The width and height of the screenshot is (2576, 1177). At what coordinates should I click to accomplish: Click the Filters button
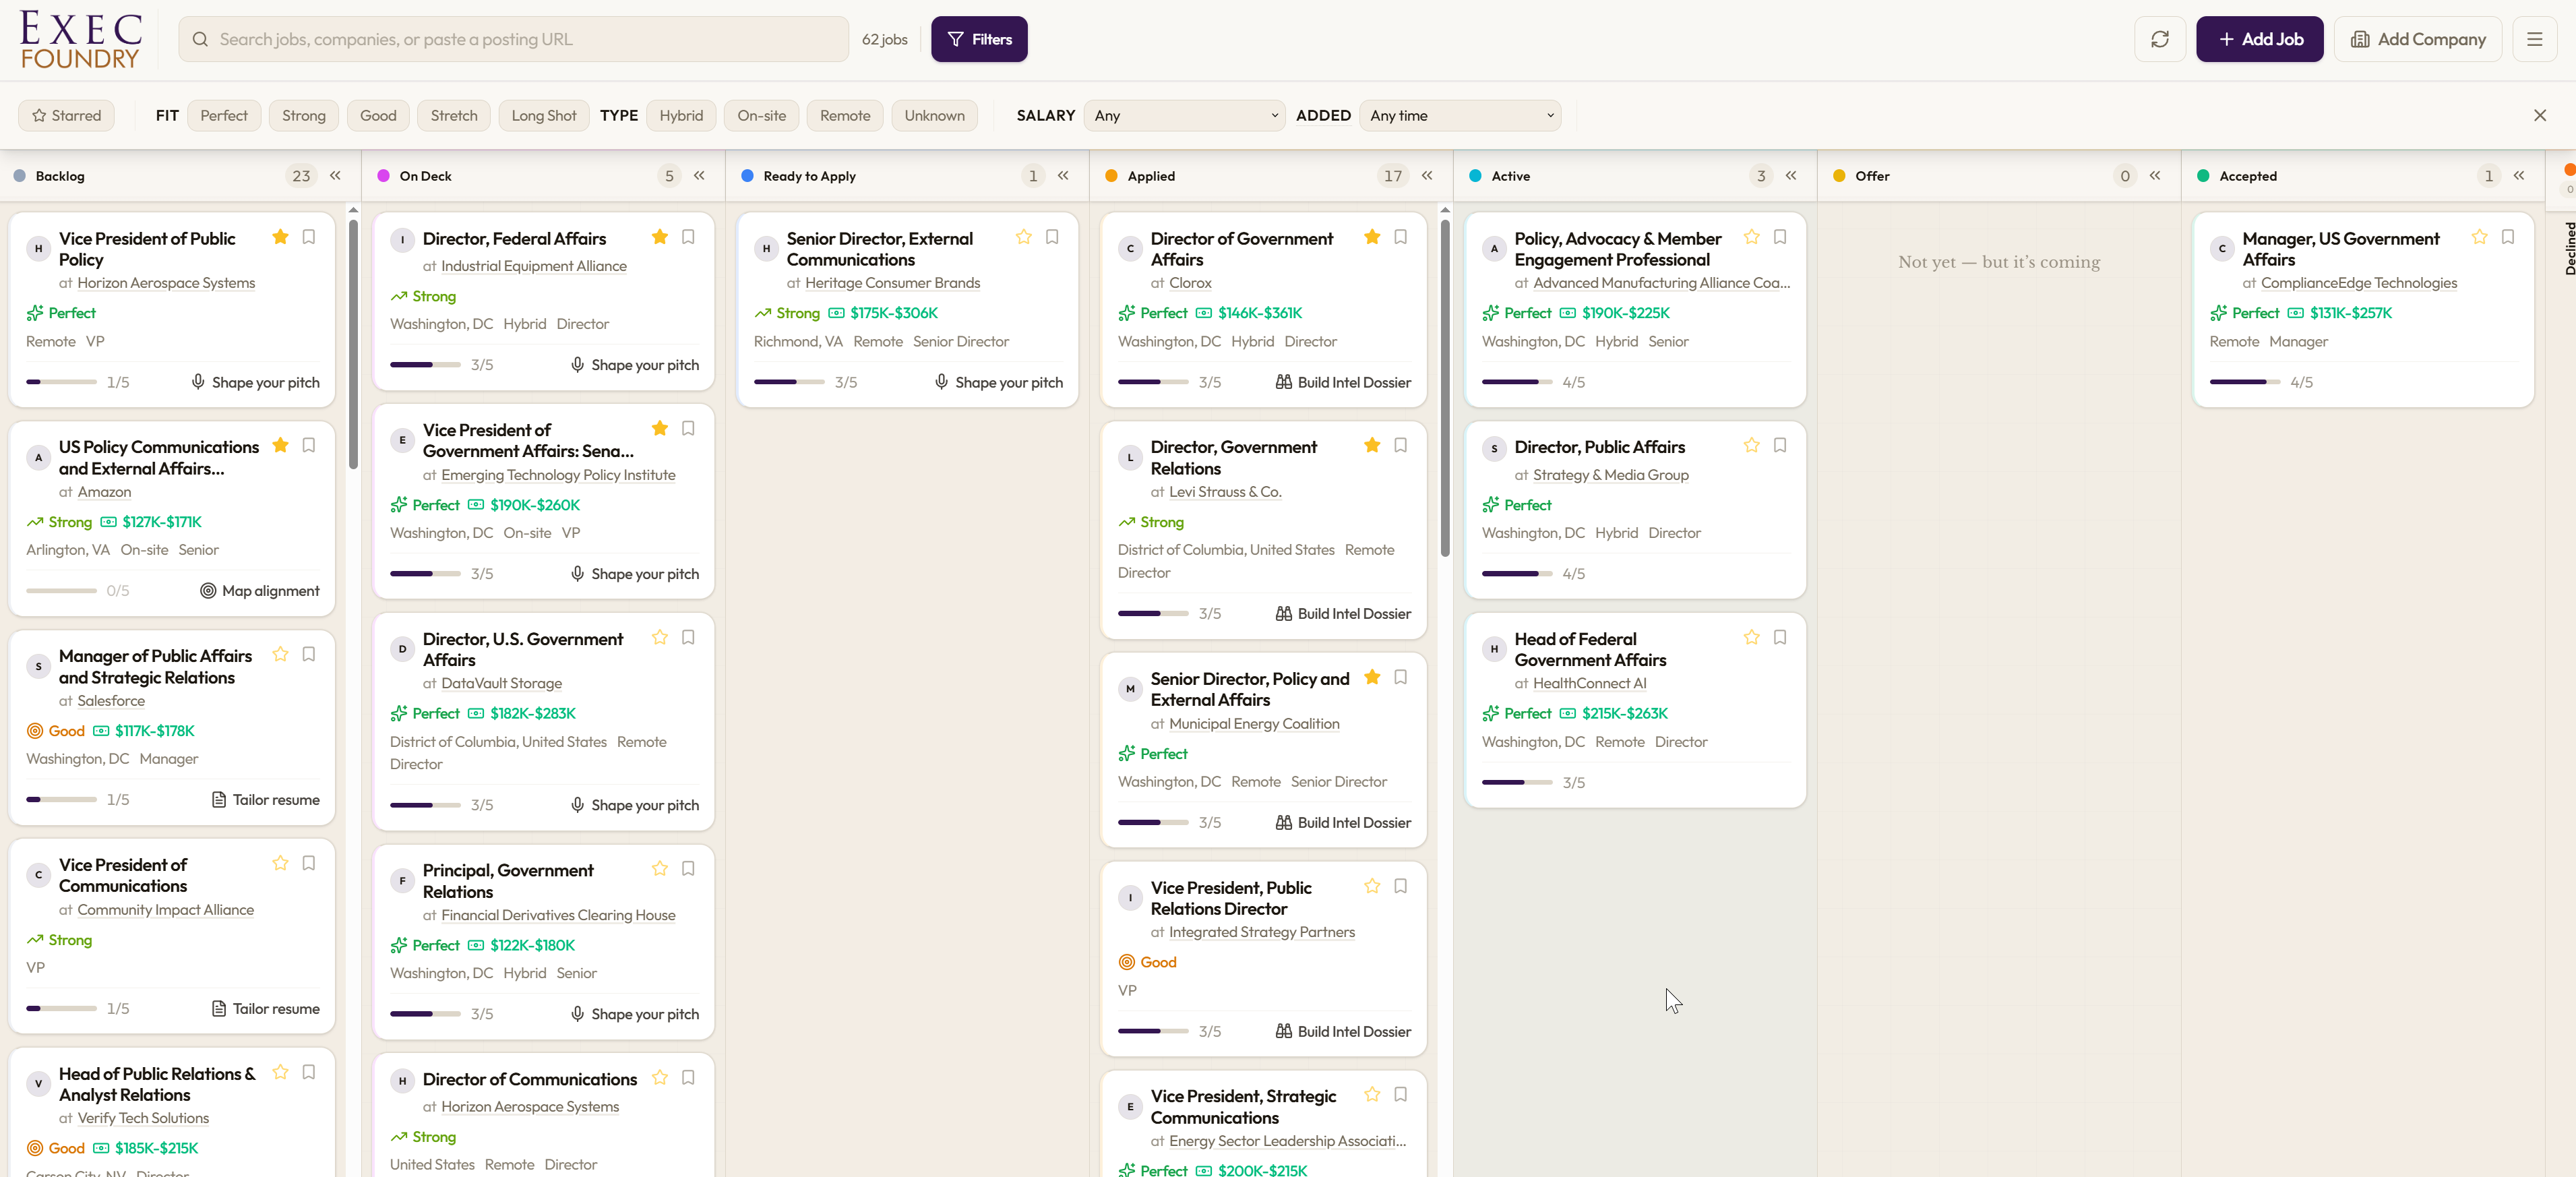(979, 39)
